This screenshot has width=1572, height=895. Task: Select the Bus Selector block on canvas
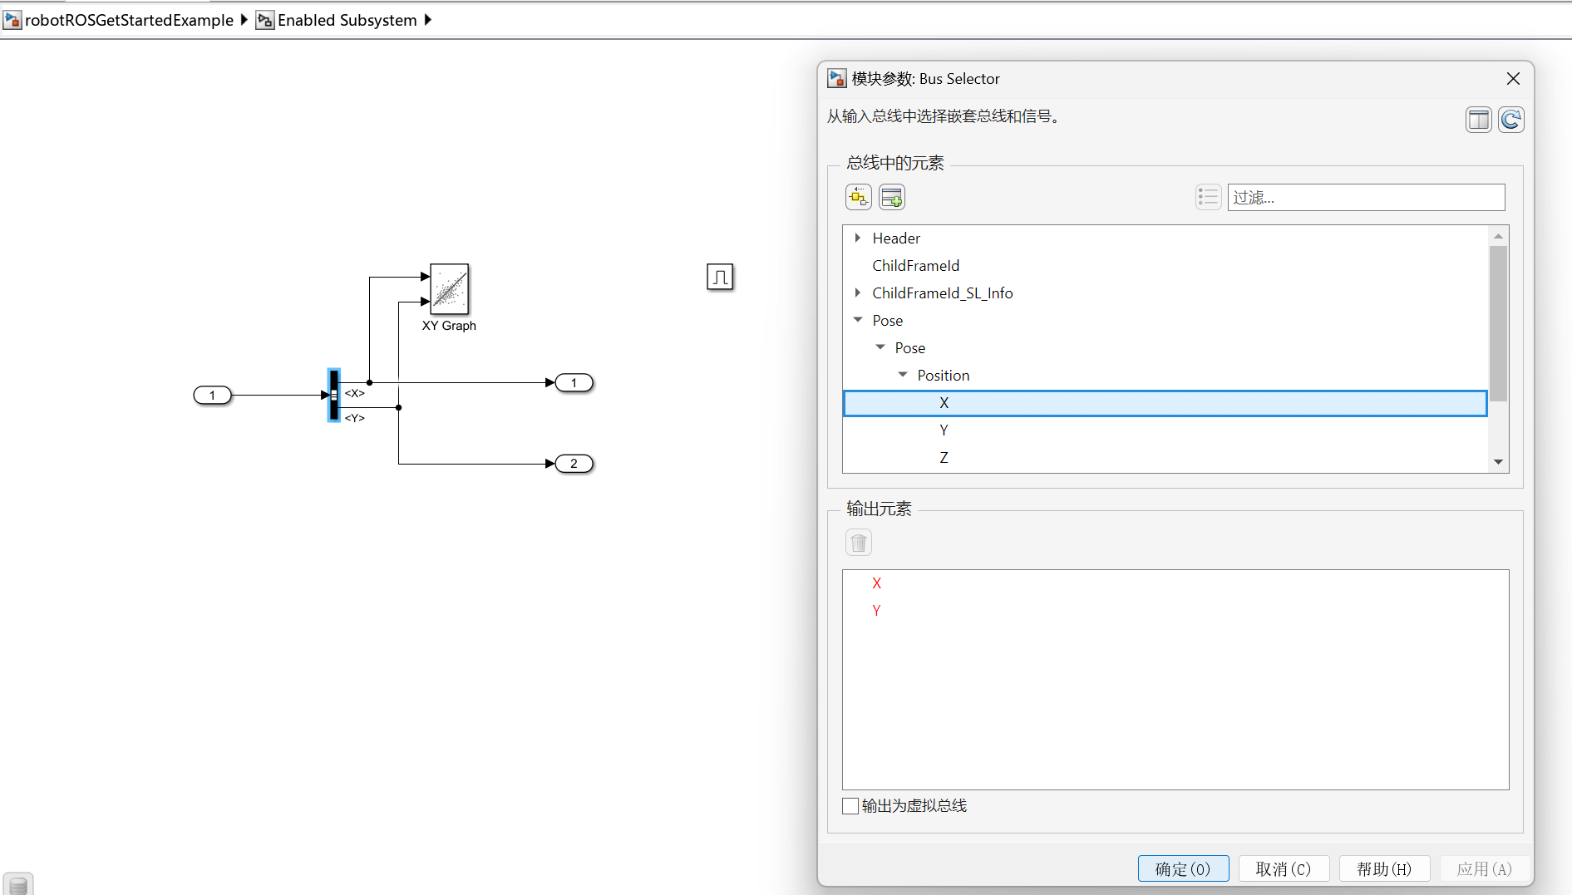[333, 396]
